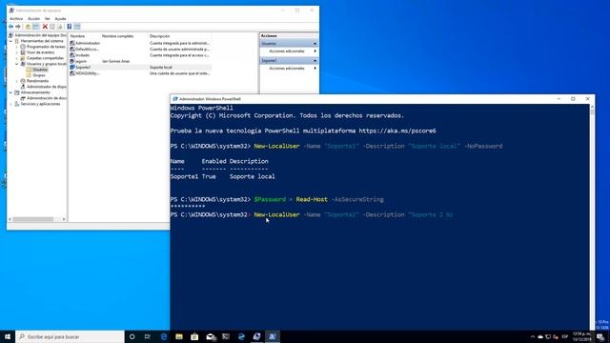Open the Acción menu
The height and width of the screenshot is (343, 610).
coord(34,19)
